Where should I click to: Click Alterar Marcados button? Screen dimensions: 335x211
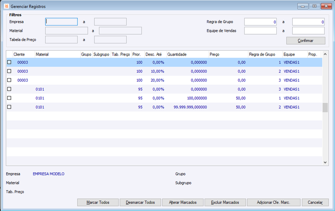coord(183,203)
